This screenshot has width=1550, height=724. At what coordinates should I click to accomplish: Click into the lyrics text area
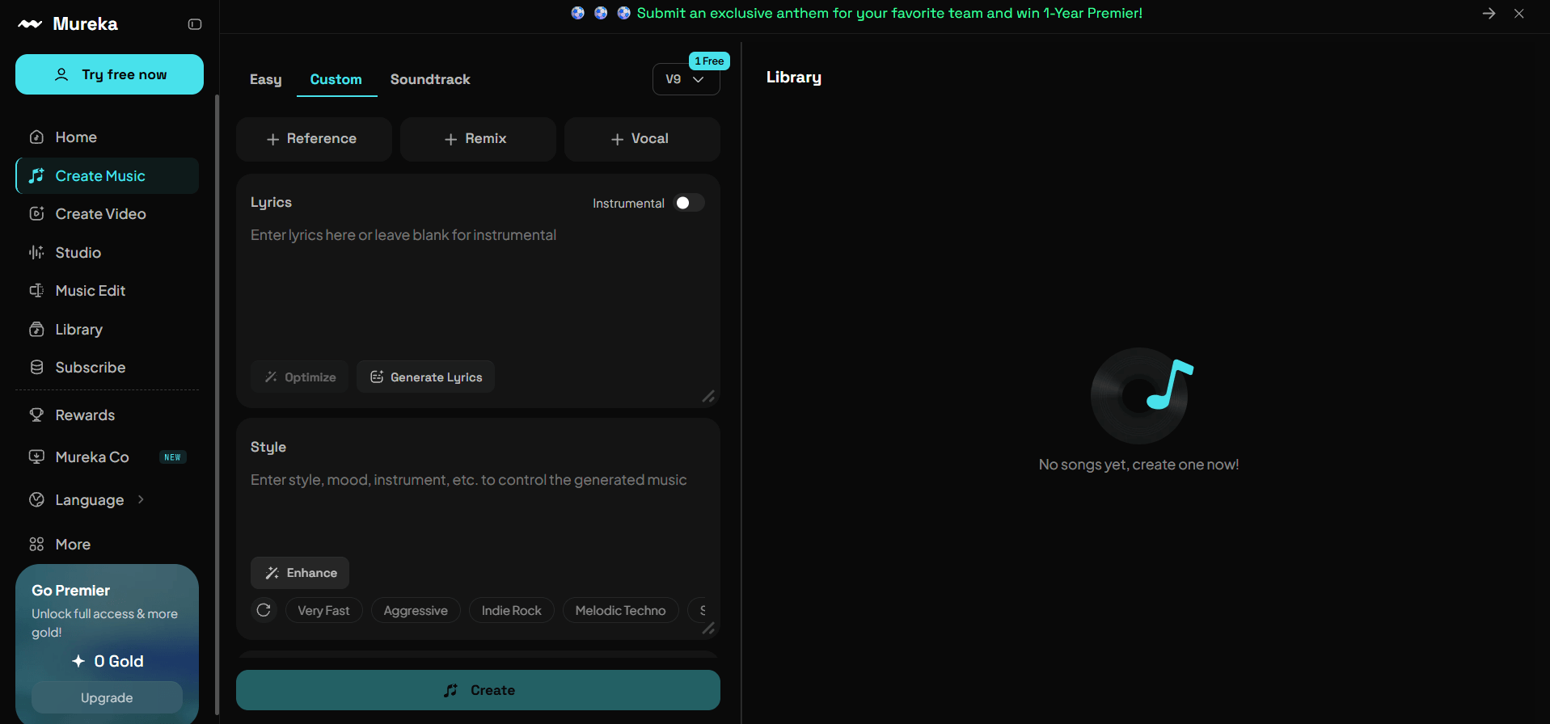(477, 287)
